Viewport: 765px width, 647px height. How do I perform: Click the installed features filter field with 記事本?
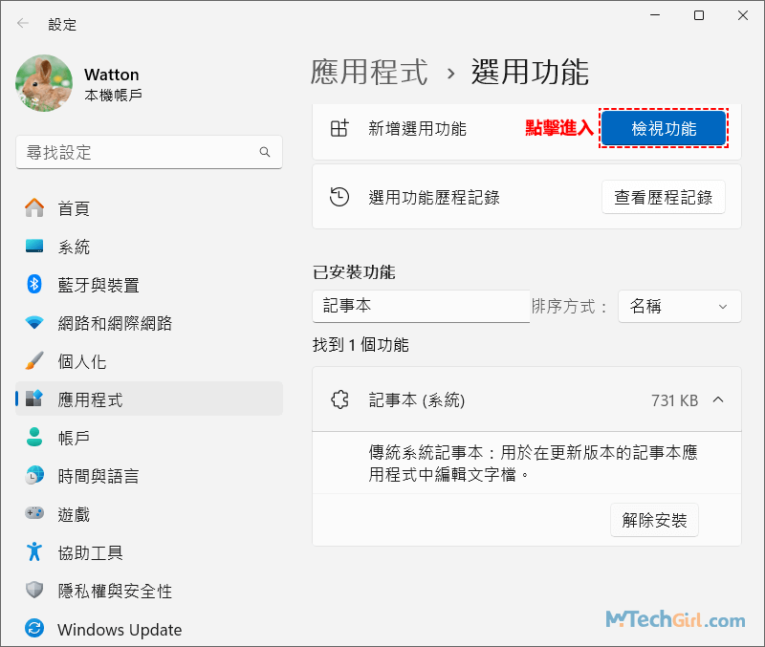(421, 307)
